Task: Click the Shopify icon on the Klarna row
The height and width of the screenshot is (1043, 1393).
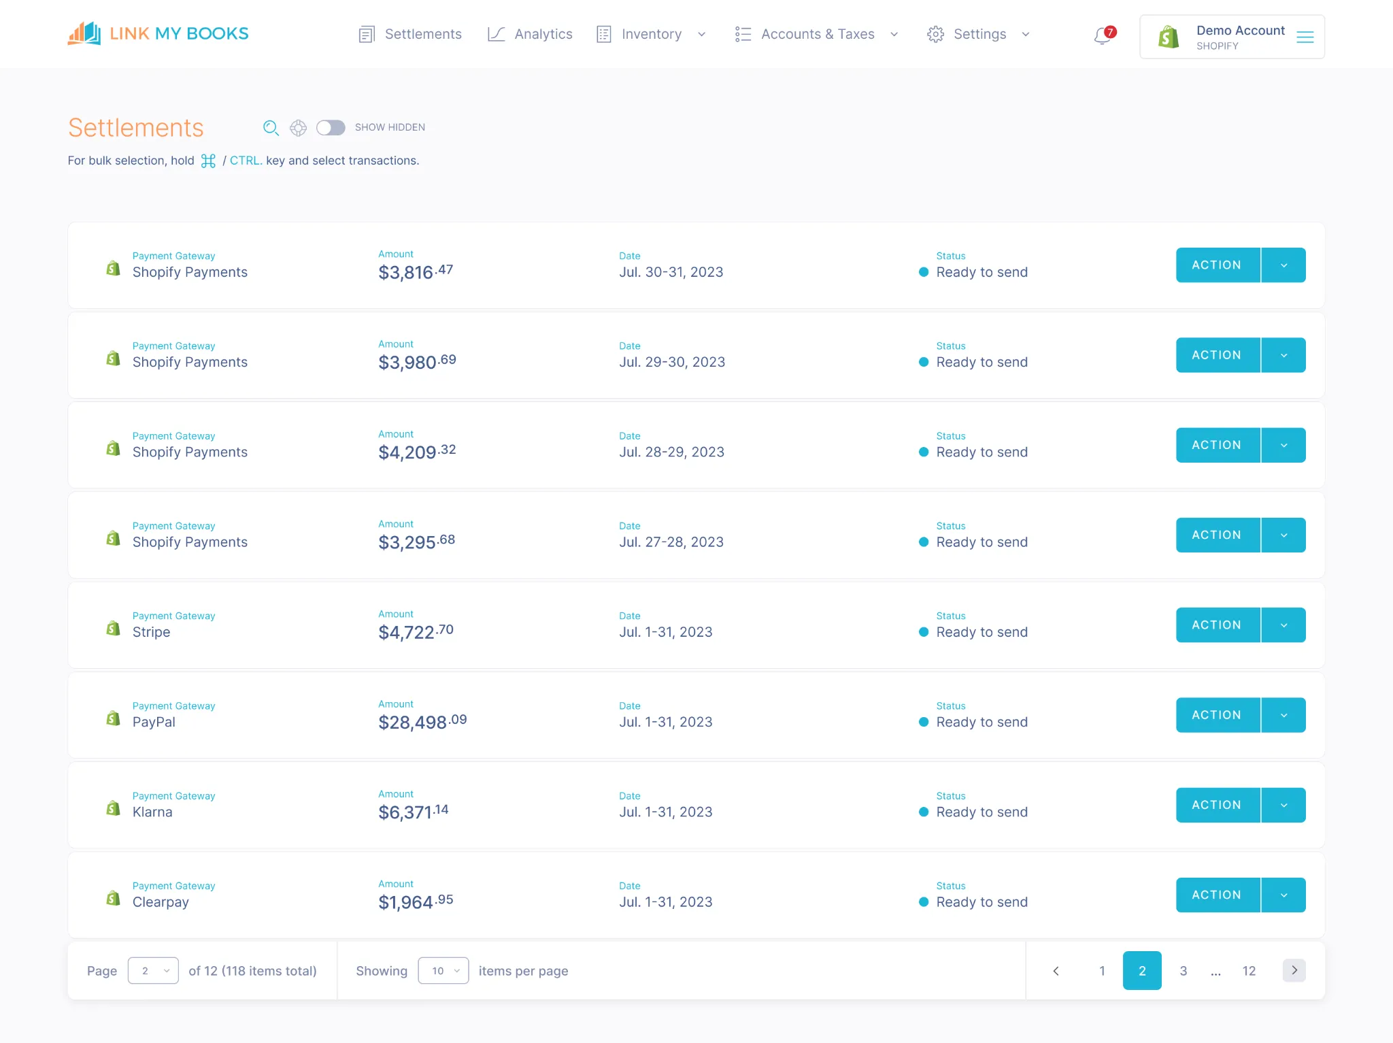Action: click(x=113, y=808)
